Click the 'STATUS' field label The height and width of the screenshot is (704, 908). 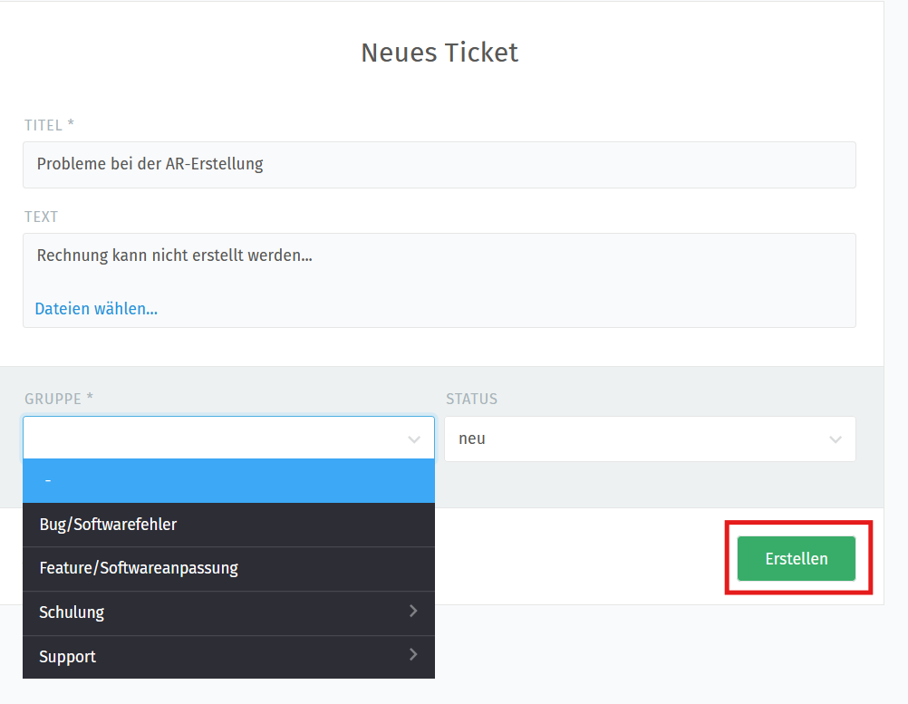point(471,399)
